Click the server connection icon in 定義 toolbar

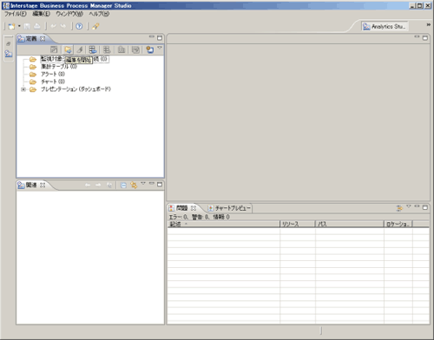pos(150,49)
